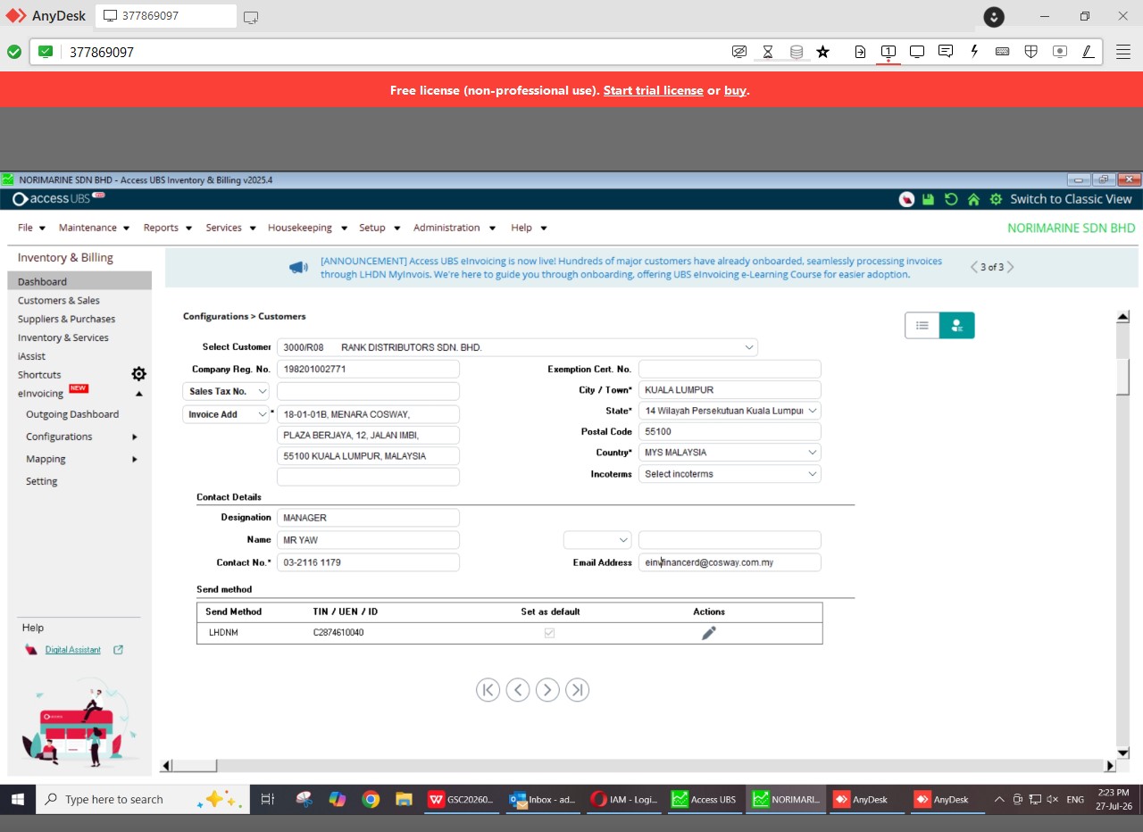Click the Start trial license link

[x=654, y=90]
